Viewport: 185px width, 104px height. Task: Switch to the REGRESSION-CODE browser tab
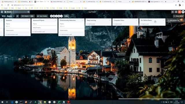pos(139,2)
